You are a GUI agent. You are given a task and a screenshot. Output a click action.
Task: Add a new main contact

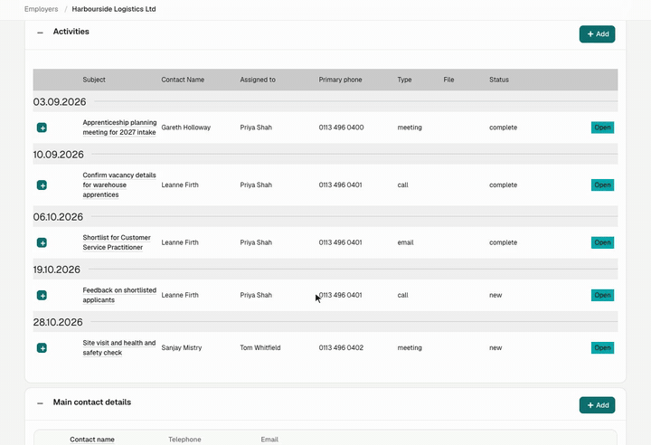pos(597,405)
